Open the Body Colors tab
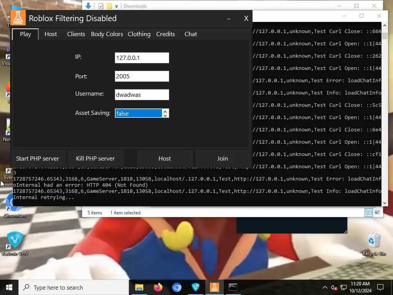393x295 pixels. (107, 34)
